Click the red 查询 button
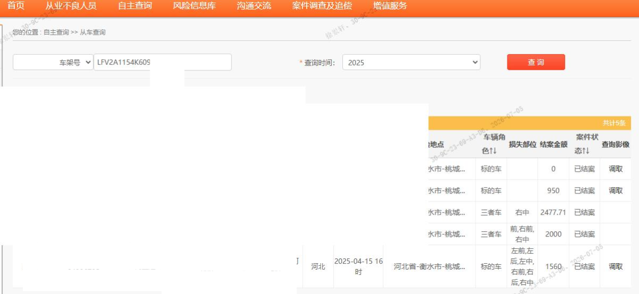The height and width of the screenshot is (294, 639). coord(536,62)
